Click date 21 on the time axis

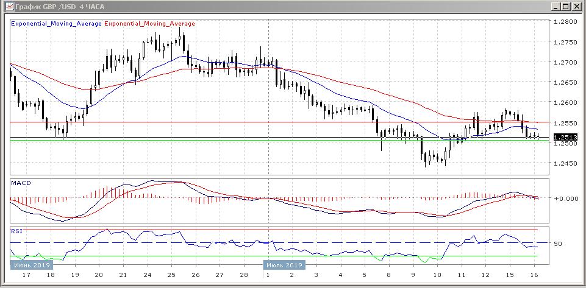pos(123,275)
